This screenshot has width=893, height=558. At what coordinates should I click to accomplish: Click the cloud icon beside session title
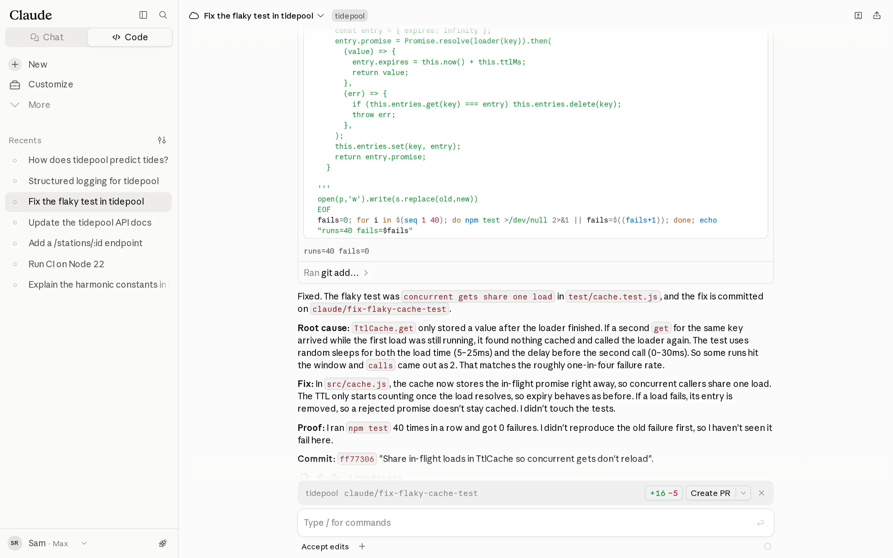pos(194,16)
